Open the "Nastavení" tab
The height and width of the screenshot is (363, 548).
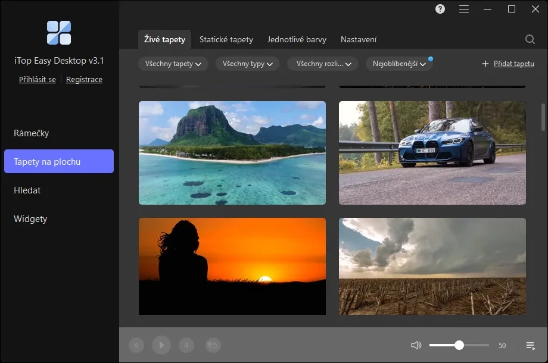pyautogui.click(x=359, y=40)
